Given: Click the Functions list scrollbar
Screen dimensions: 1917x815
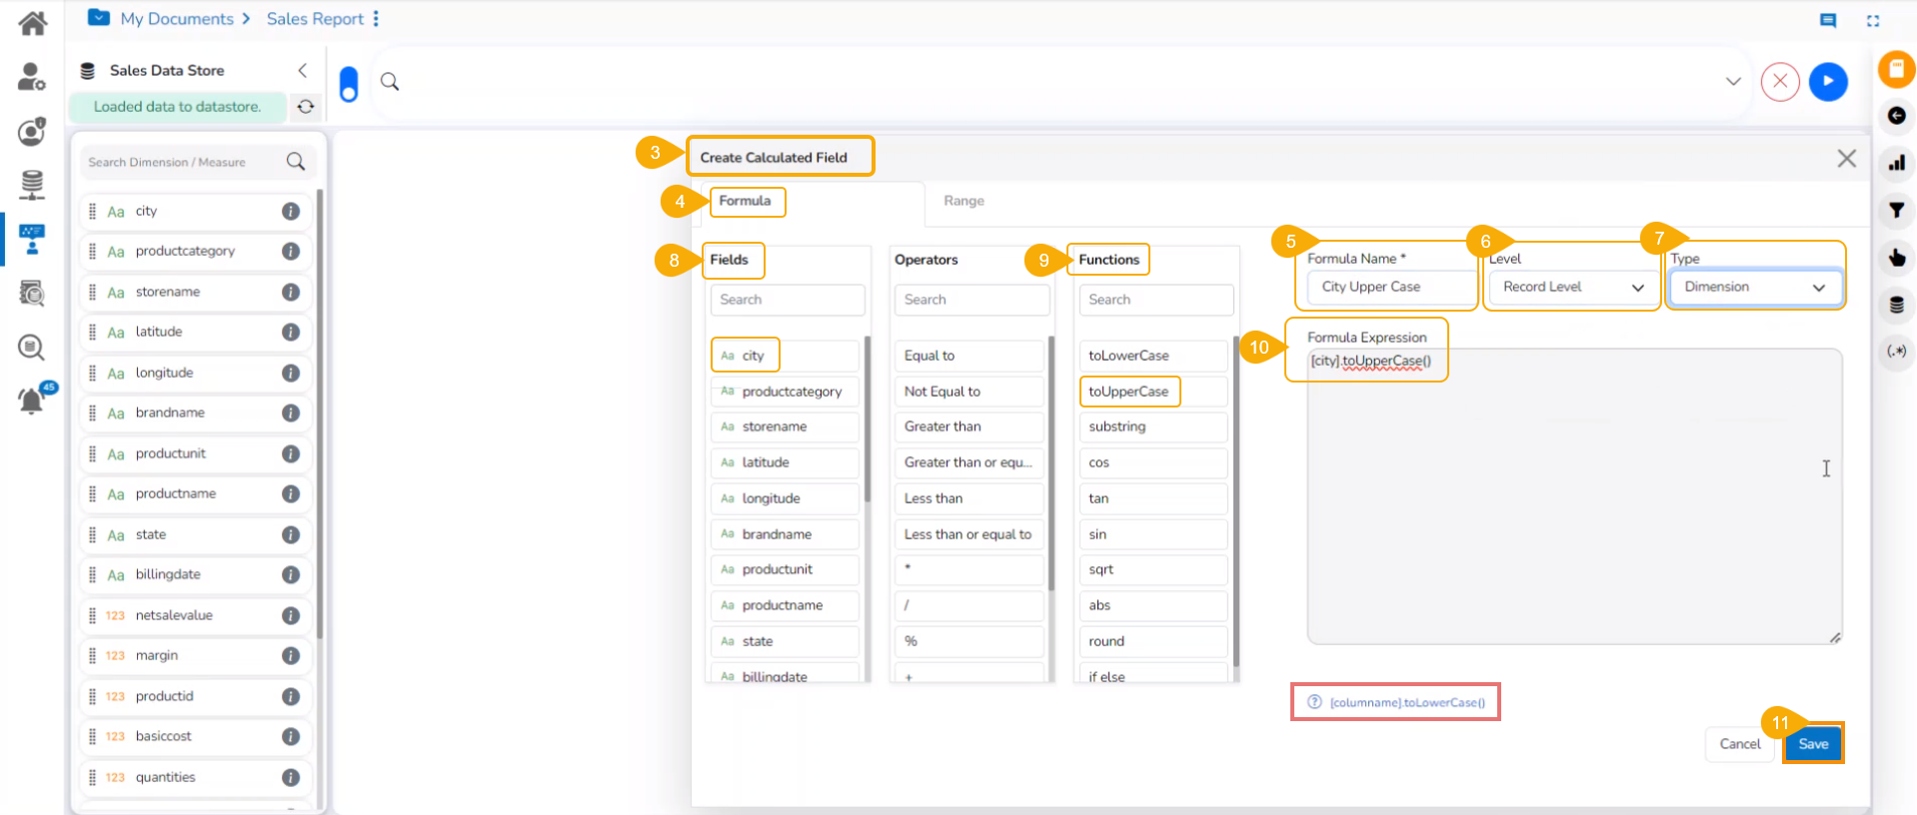Looking at the screenshot, I should tap(1236, 502).
